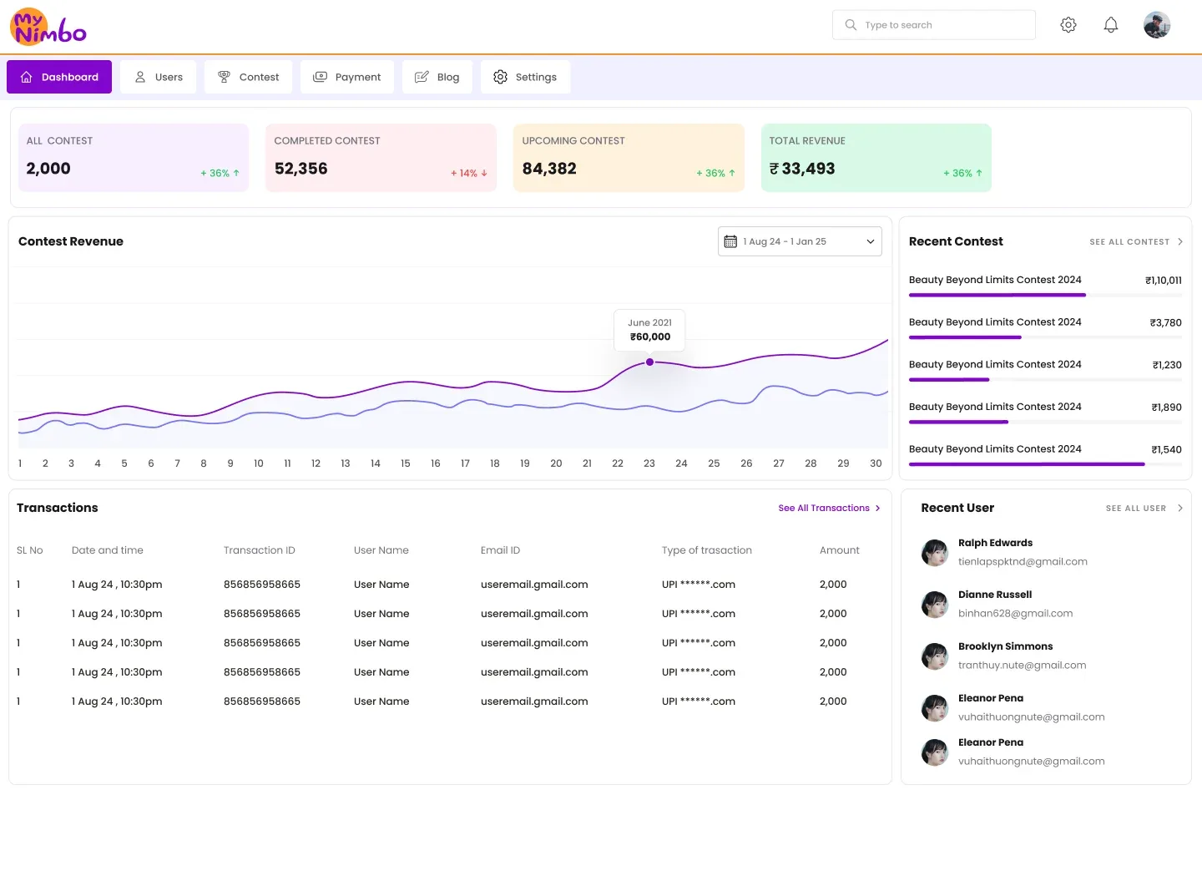Open the settings gear in top bar
The height and width of the screenshot is (871, 1202).
(x=1068, y=25)
